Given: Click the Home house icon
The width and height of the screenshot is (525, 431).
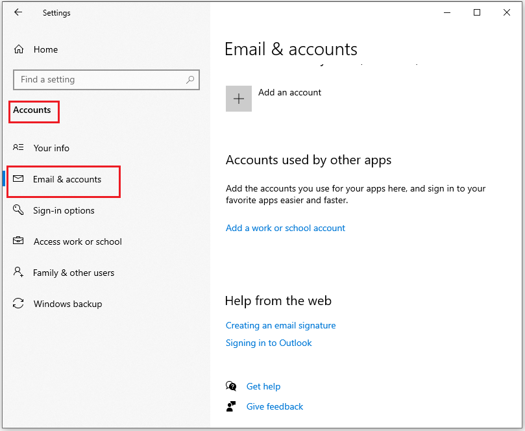Looking at the screenshot, I should point(18,49).
